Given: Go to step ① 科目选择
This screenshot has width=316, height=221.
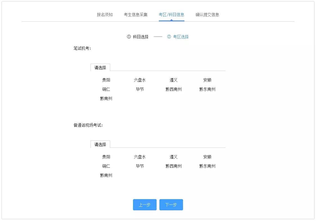Looking at the screenshot, I should [138, 36].
